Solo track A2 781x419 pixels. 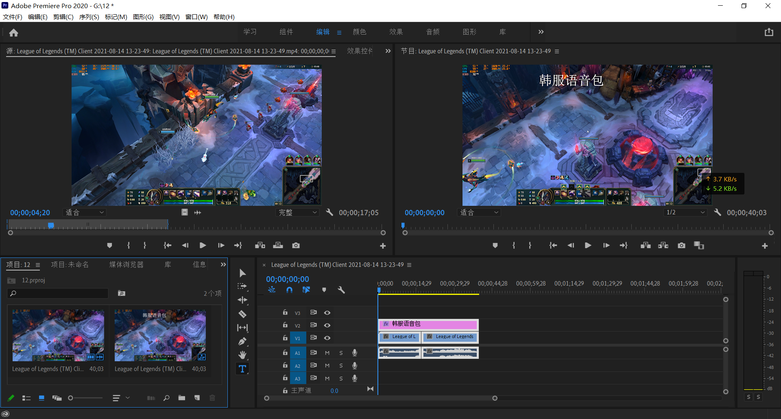(x=341, y=366)
